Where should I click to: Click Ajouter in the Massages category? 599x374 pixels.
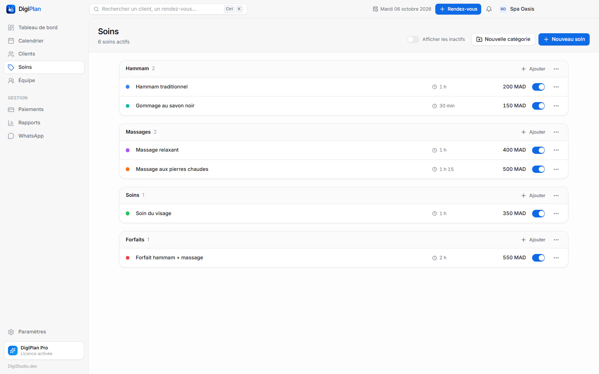point(533,132)
